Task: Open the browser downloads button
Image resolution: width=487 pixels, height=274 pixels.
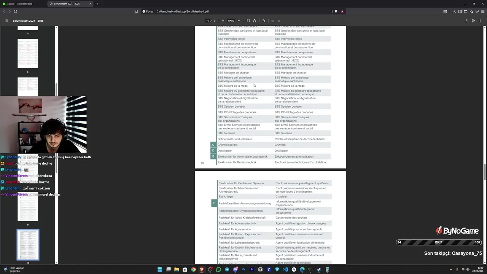Action: [x=454, y=11]
